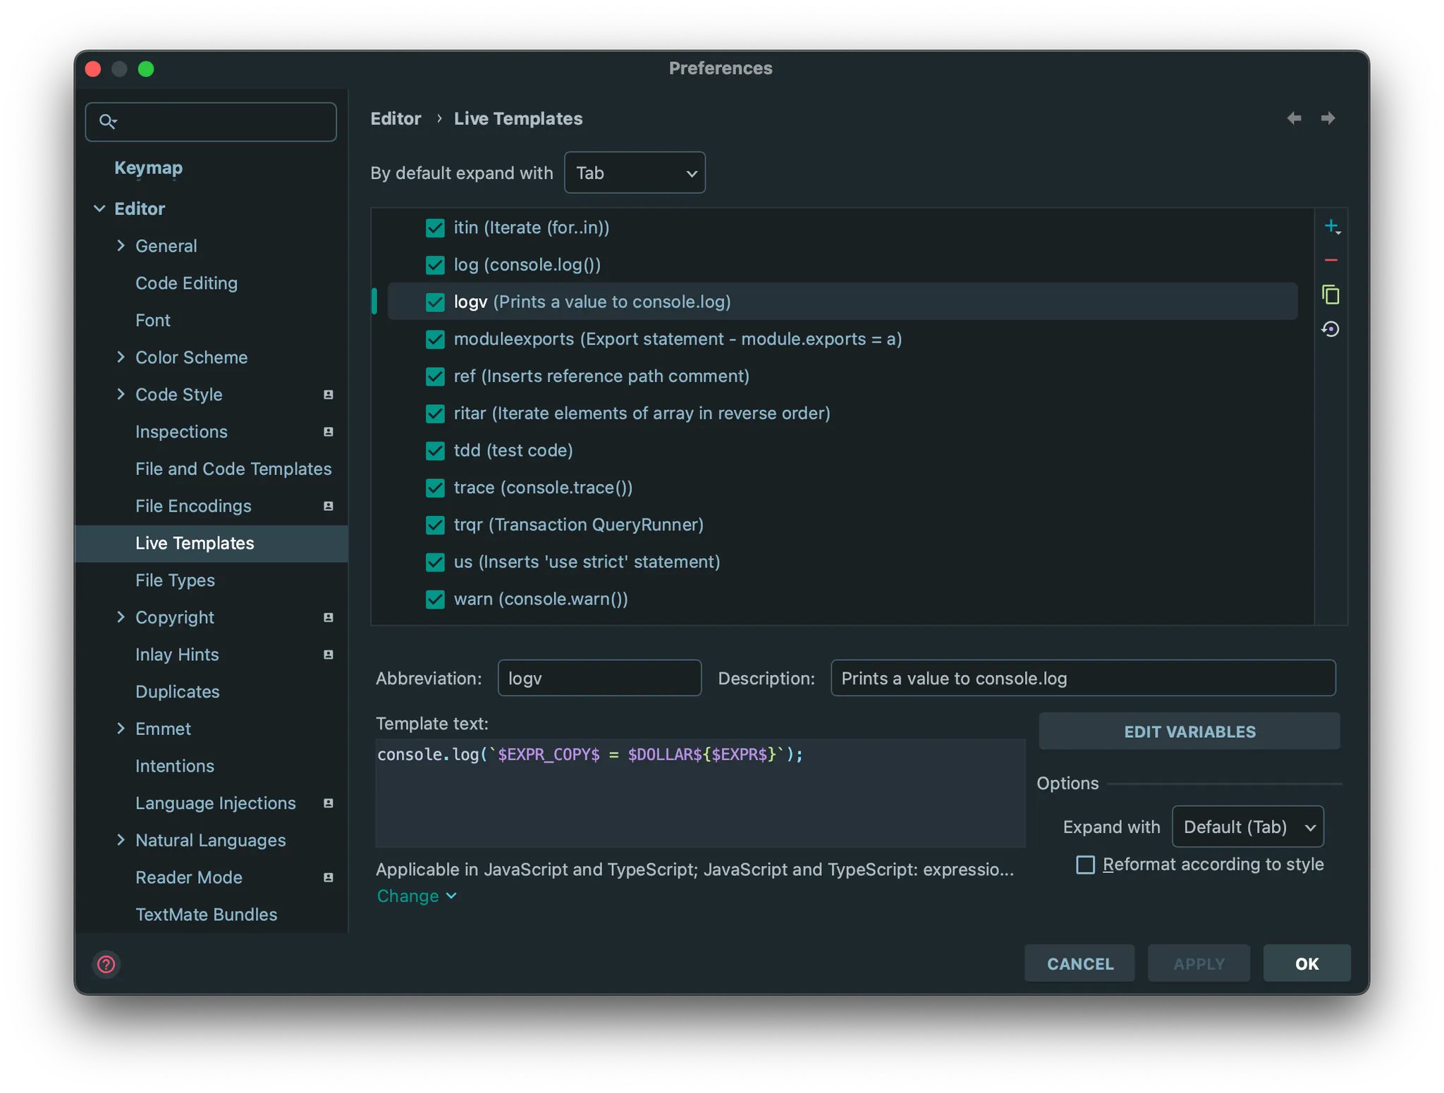Open File Types settings page
The width and height of the screenshot is (1444, 1093).
(175, 580)
